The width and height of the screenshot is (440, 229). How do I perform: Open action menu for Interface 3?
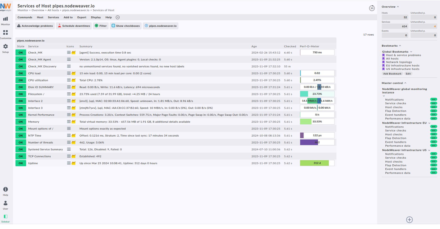69,108
